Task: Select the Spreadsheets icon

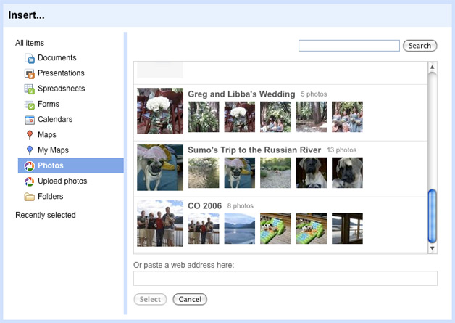Action: (x=30, y=89)
